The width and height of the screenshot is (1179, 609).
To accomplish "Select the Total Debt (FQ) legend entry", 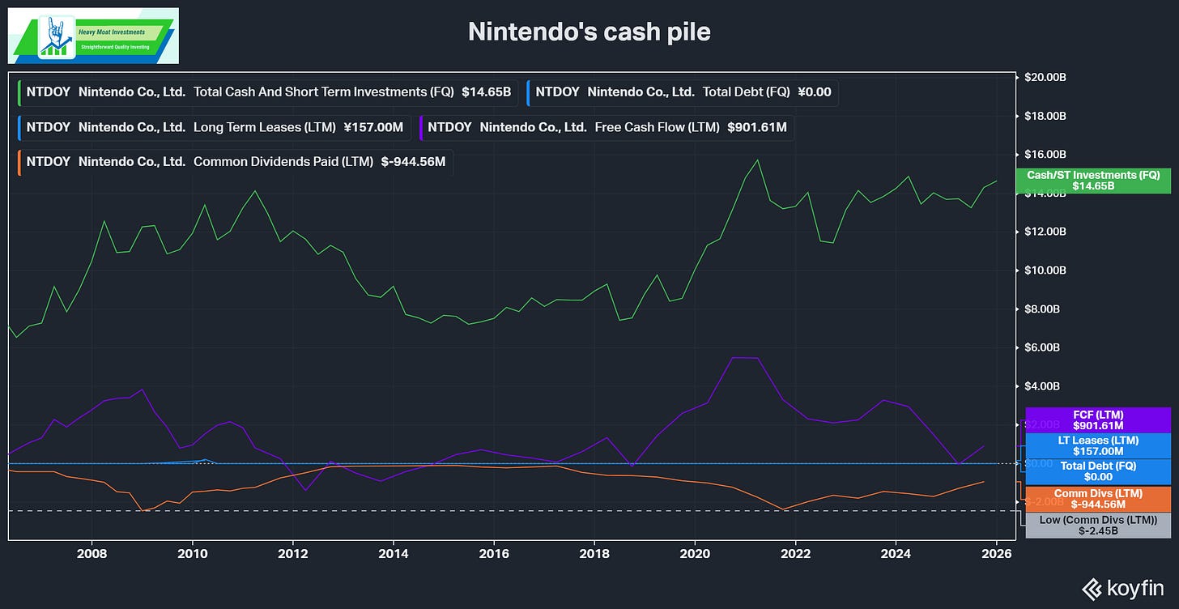I will point(682,92).
